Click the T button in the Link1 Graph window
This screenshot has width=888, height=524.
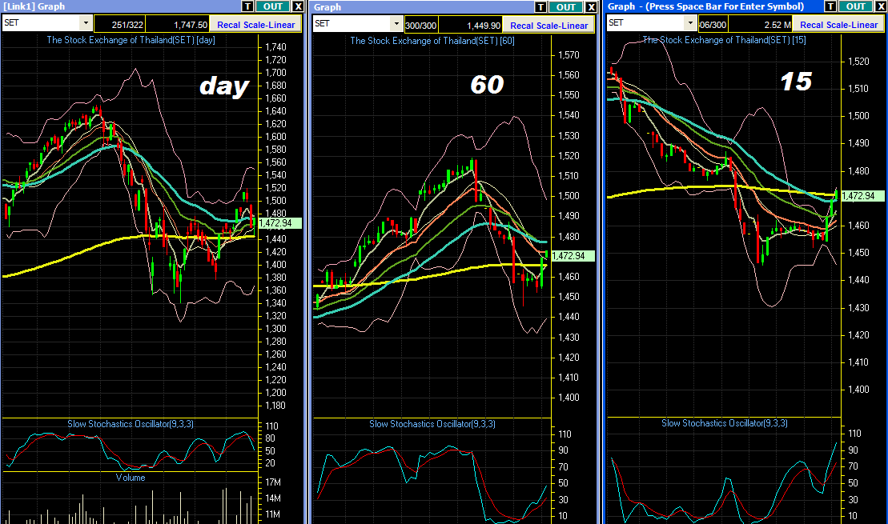point(247,6)
